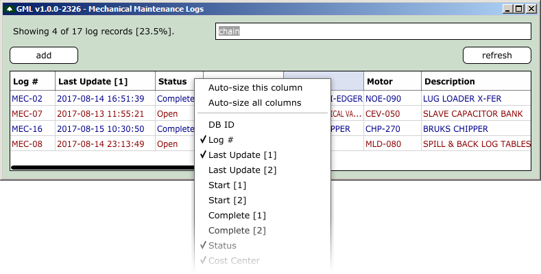Minimize the Mechanical Maintenance Logs window
This screenshot has width=541, height=274.
click(x=507, y=9)
